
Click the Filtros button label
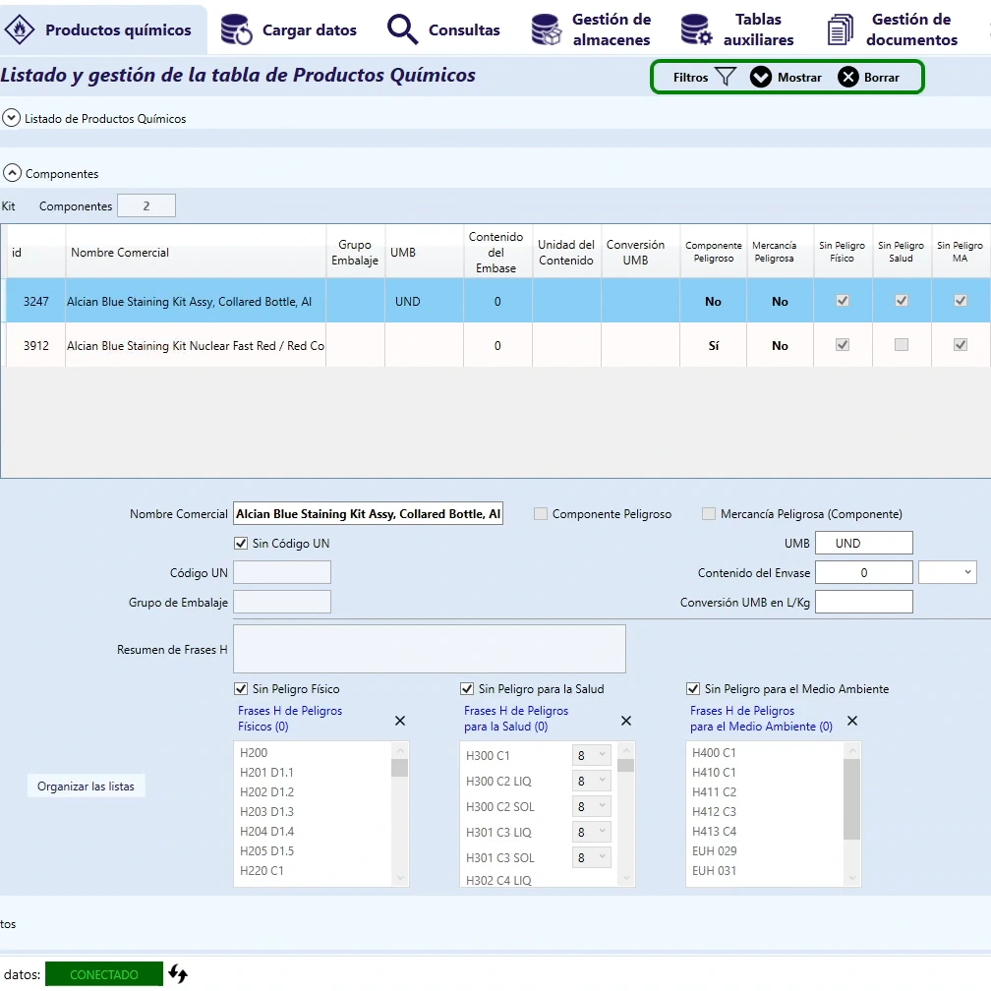(x=690, y=77)
